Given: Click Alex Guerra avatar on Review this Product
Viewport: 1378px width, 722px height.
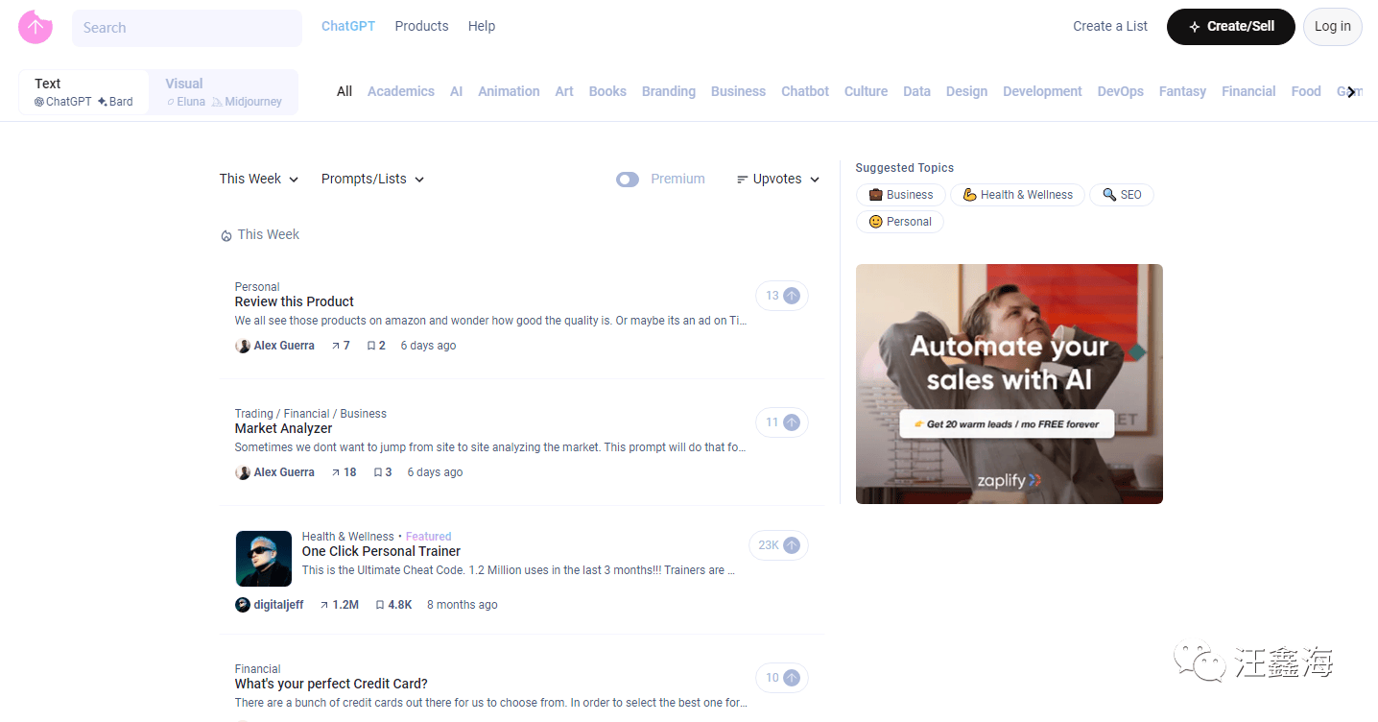Looking at the screenshot, I should click(243, 346).
